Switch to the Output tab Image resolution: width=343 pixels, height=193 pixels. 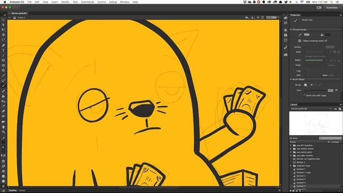pyautogui.click(x=22, y=190)
